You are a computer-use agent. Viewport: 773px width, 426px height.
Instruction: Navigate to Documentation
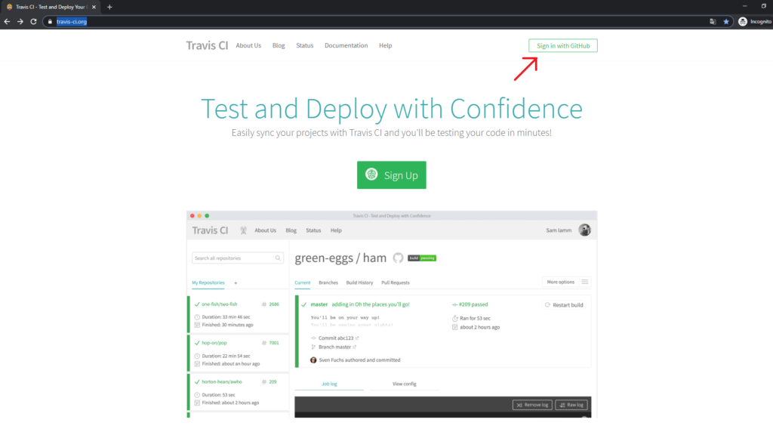(x=346, y=45)
